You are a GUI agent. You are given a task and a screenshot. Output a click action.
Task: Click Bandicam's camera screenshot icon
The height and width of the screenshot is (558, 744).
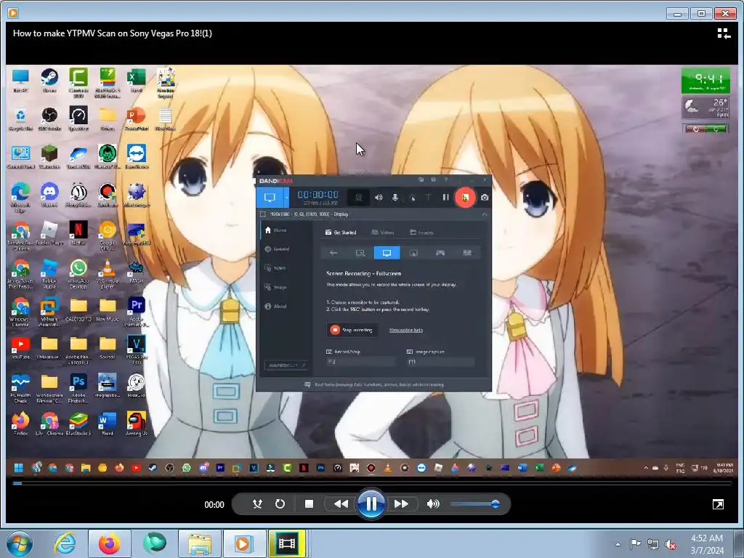click(484, 197)
